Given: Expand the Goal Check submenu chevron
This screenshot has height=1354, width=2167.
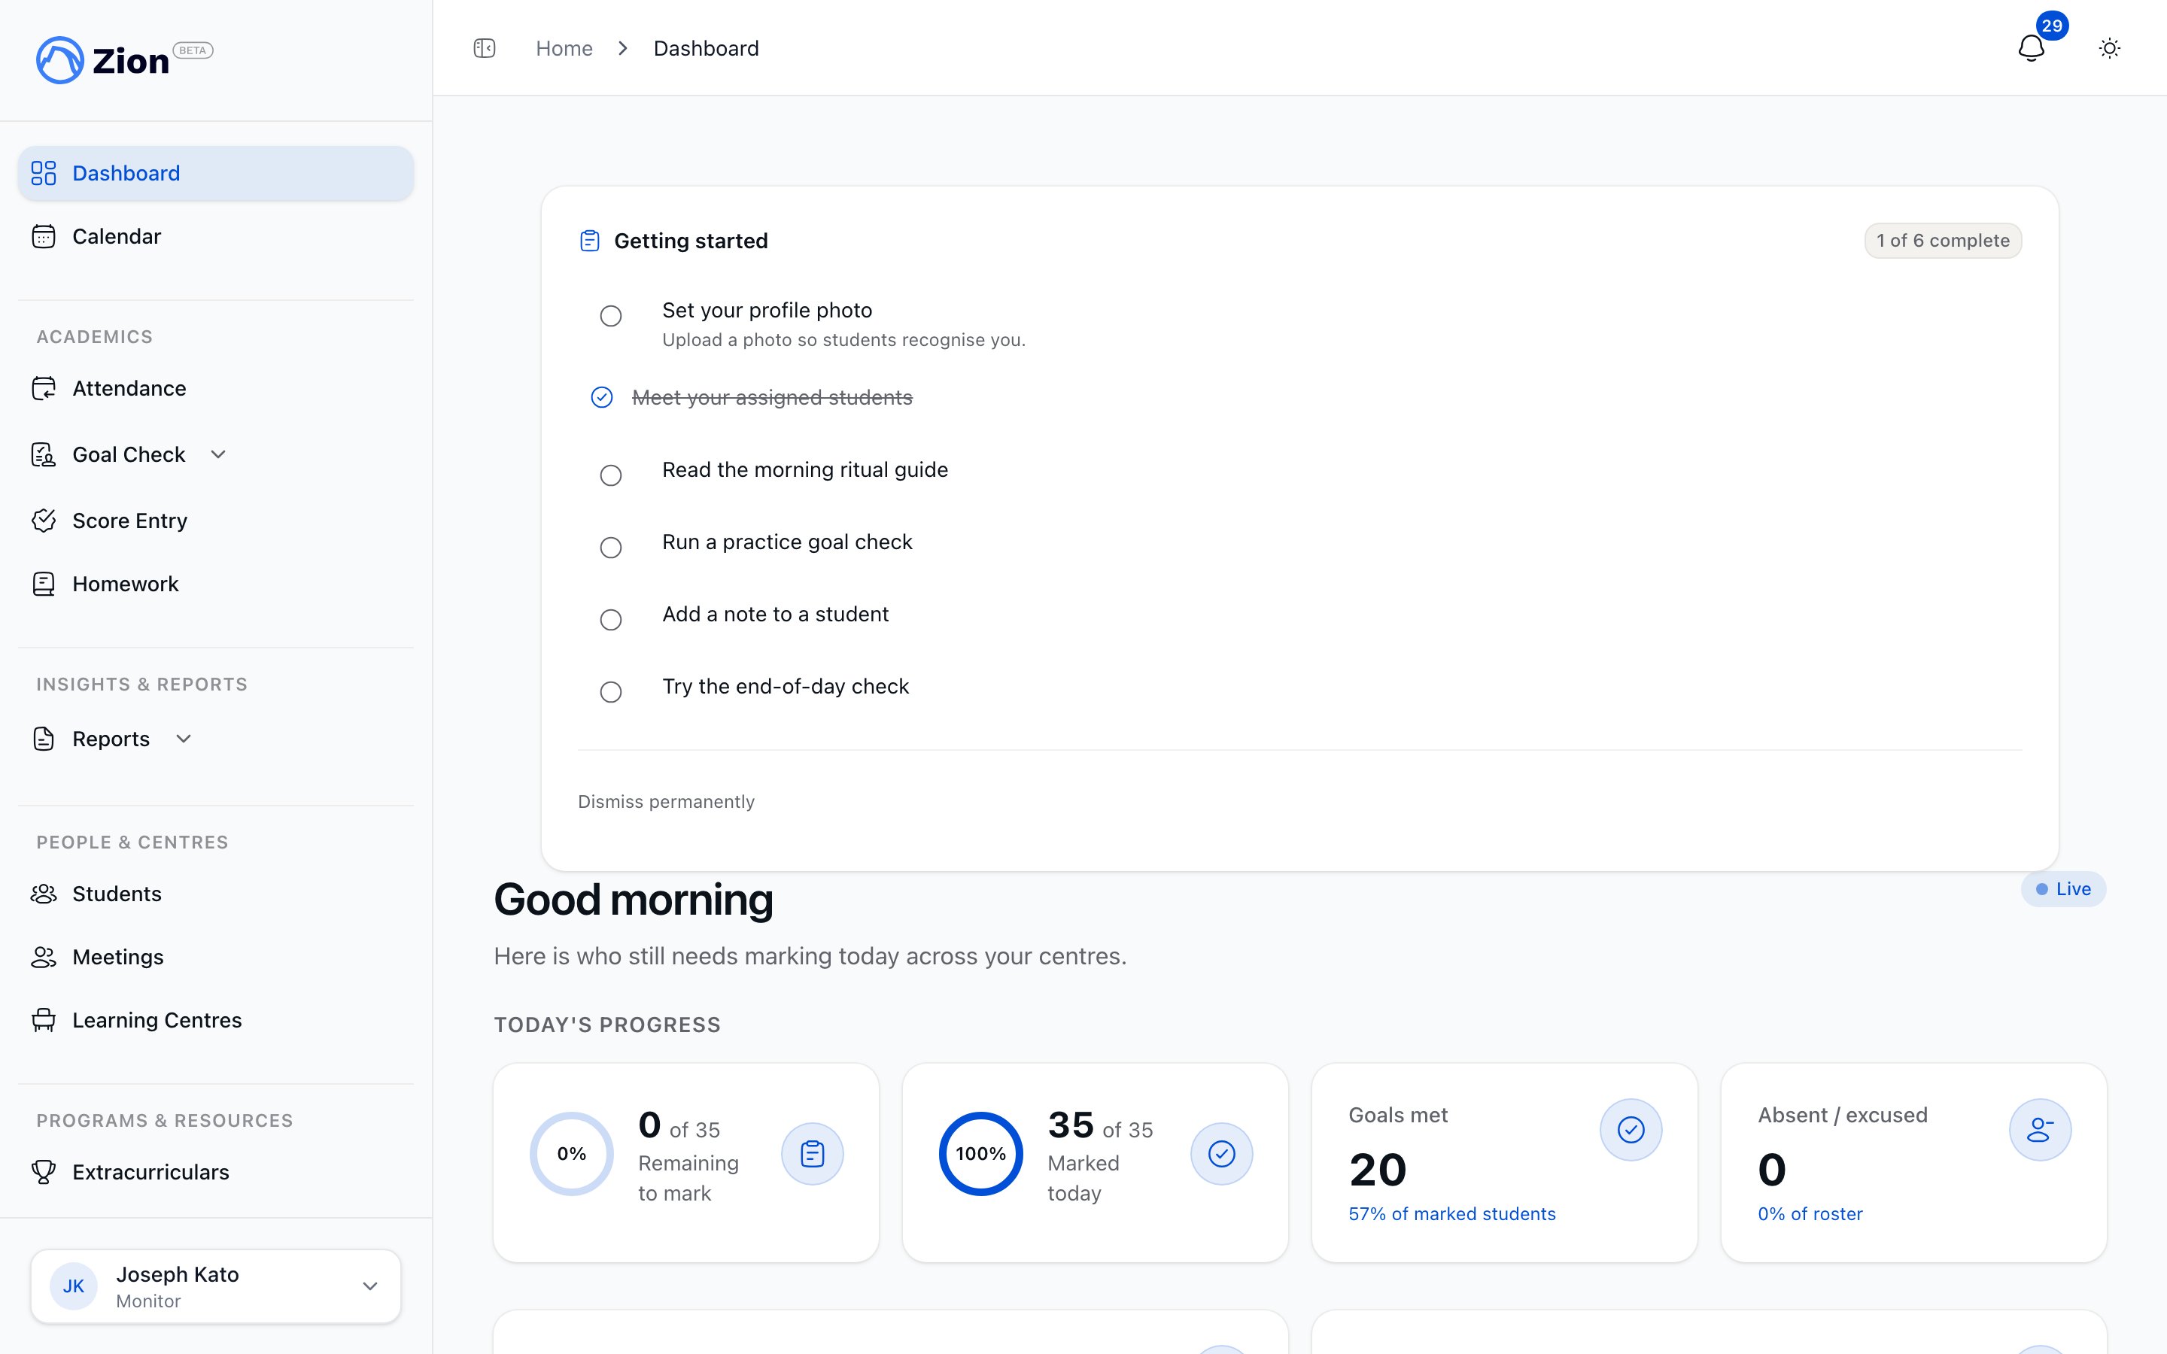Looking at the screenshot, I should pyautogui.click(x=217, y=455).
